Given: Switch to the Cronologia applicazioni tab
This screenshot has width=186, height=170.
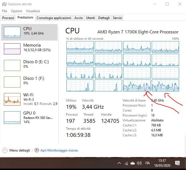Looking at the screenshot, I should [x=54, y=18].
